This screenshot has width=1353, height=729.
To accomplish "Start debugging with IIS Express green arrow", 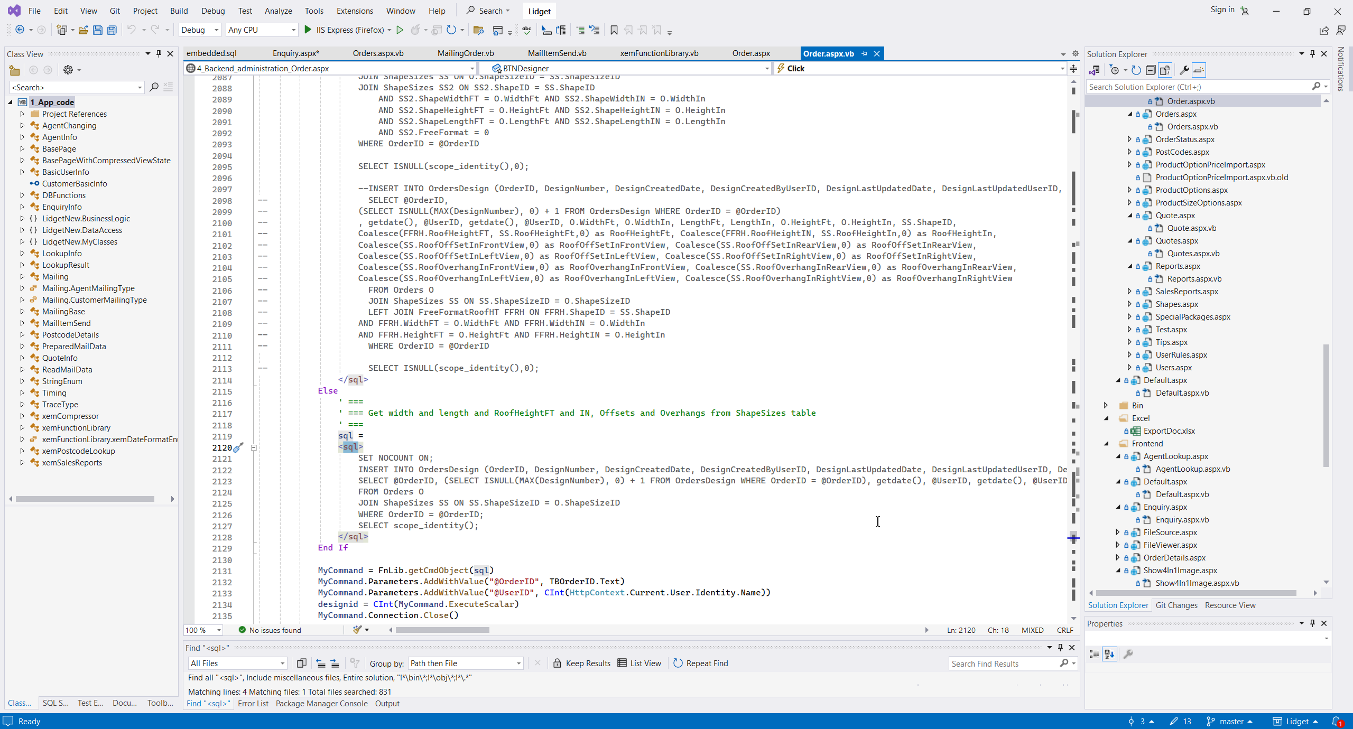I will coord(308,30).
